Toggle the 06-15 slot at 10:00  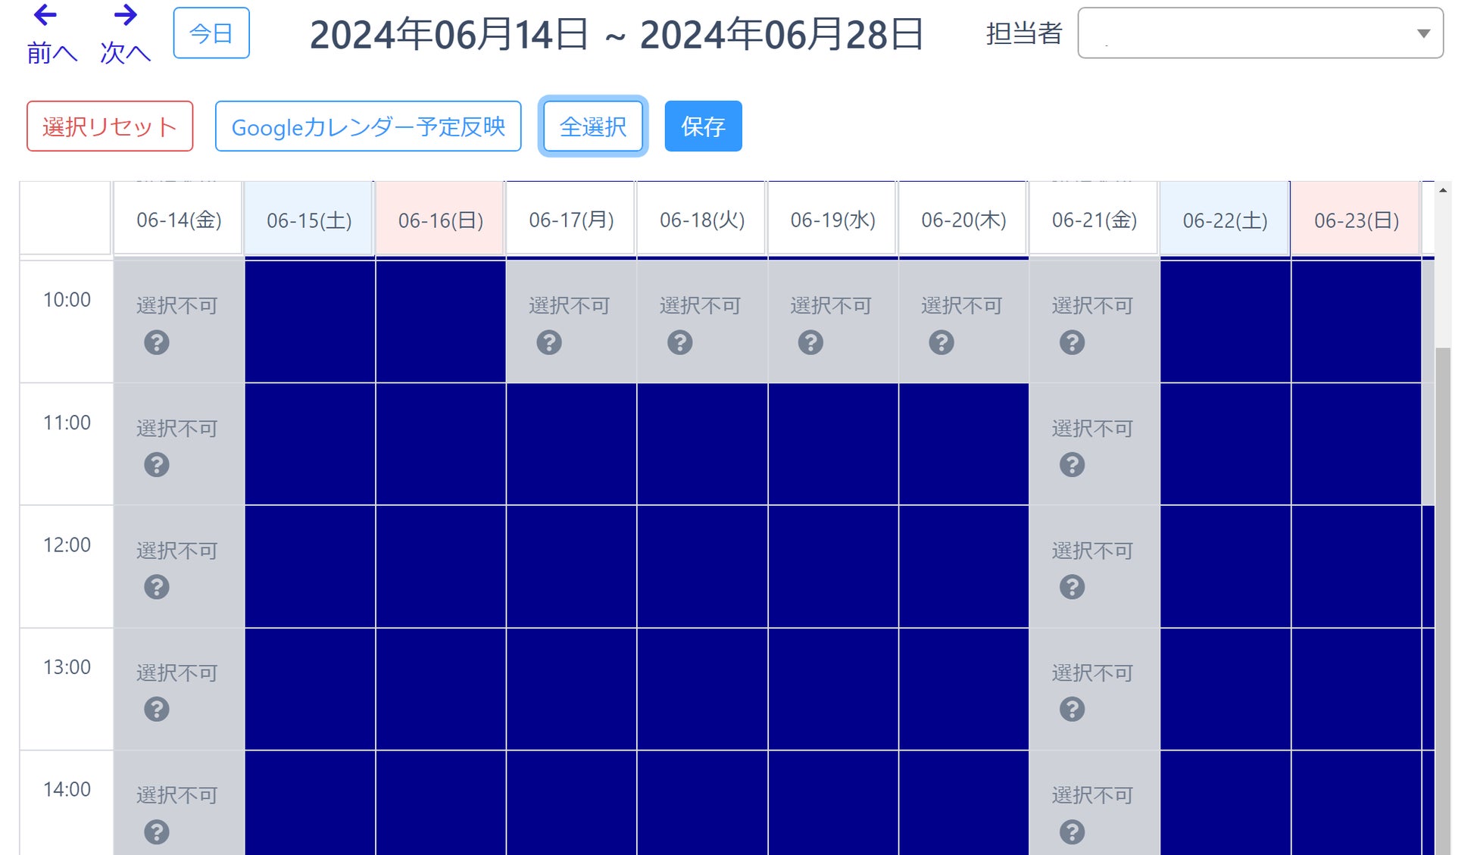(310, 322)
